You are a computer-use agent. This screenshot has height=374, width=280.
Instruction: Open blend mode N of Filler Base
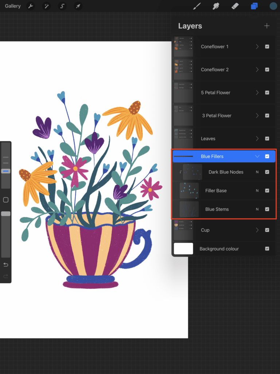(257, 191)
